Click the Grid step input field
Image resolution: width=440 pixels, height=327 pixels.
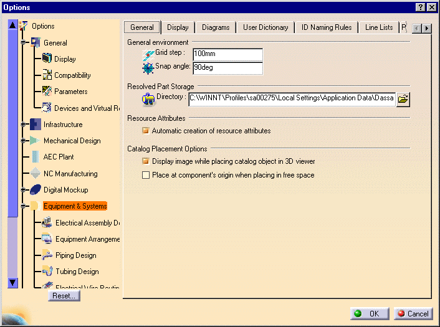point(227,55)
